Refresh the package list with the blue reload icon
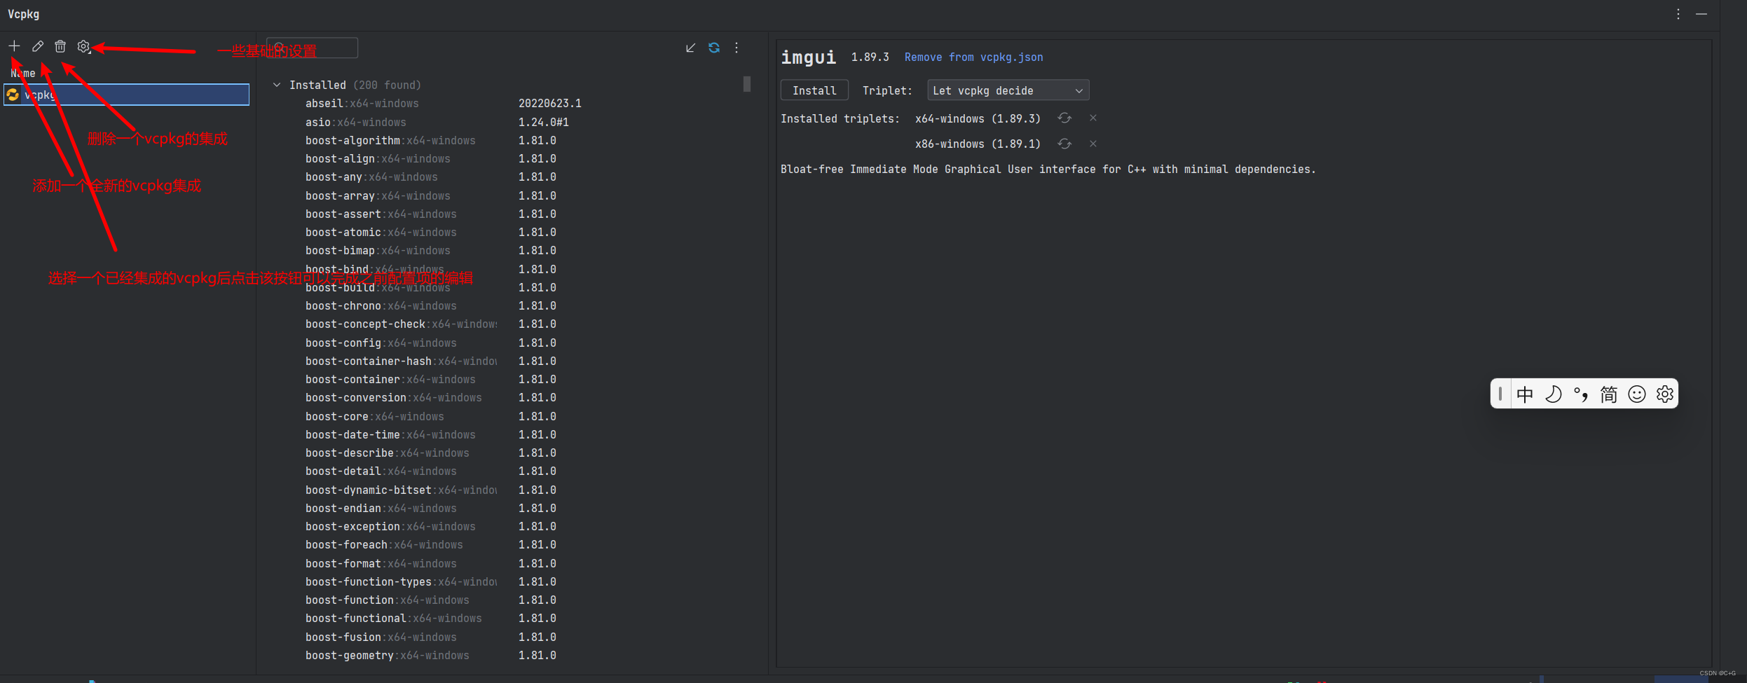The width and height of the screenshot is (1747, 683). click(713, 48)
